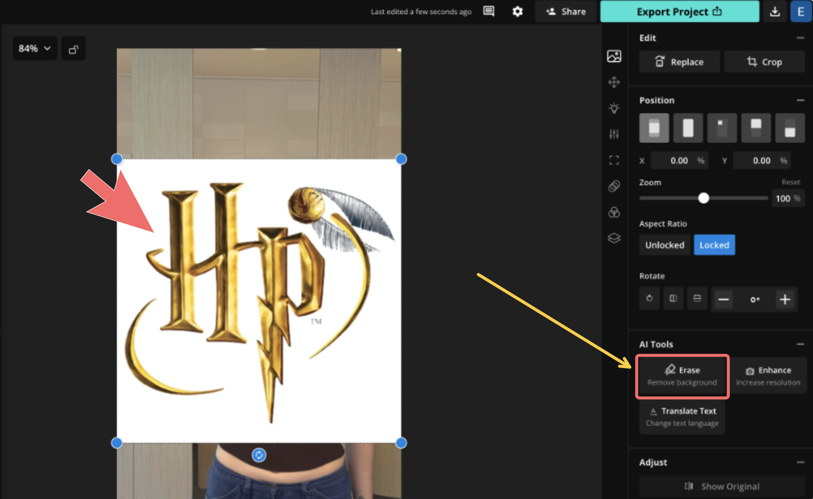Click the X position input field
This screenshot has height=499, width=813.
click(x=679, y=161)
